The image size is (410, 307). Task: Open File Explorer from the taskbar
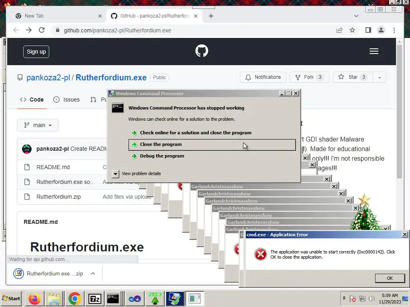[x=54, y=299]
